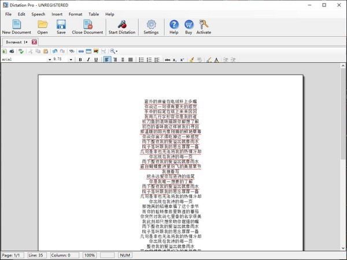
Task: Open Help with the question mark icon
Action: click(x=174, y=27)
